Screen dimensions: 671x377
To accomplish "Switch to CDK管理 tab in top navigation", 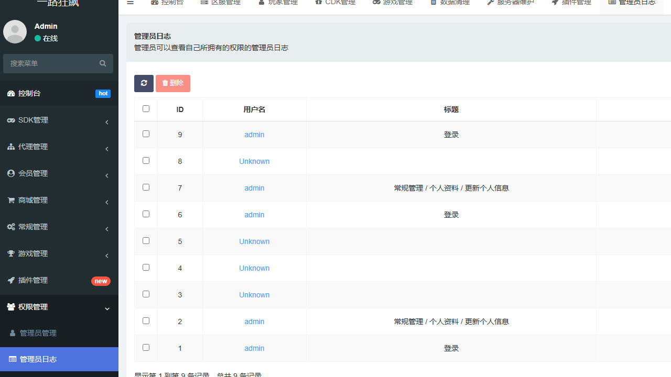I will click(335, 3).
